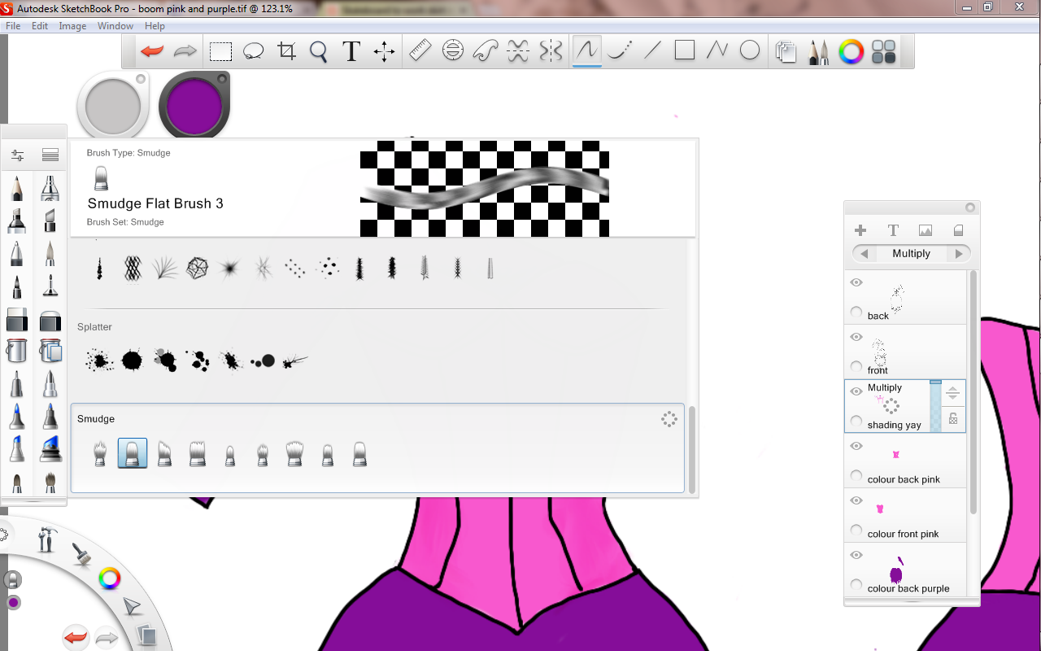
Task: Open the Edit menu
Action: 40,26
